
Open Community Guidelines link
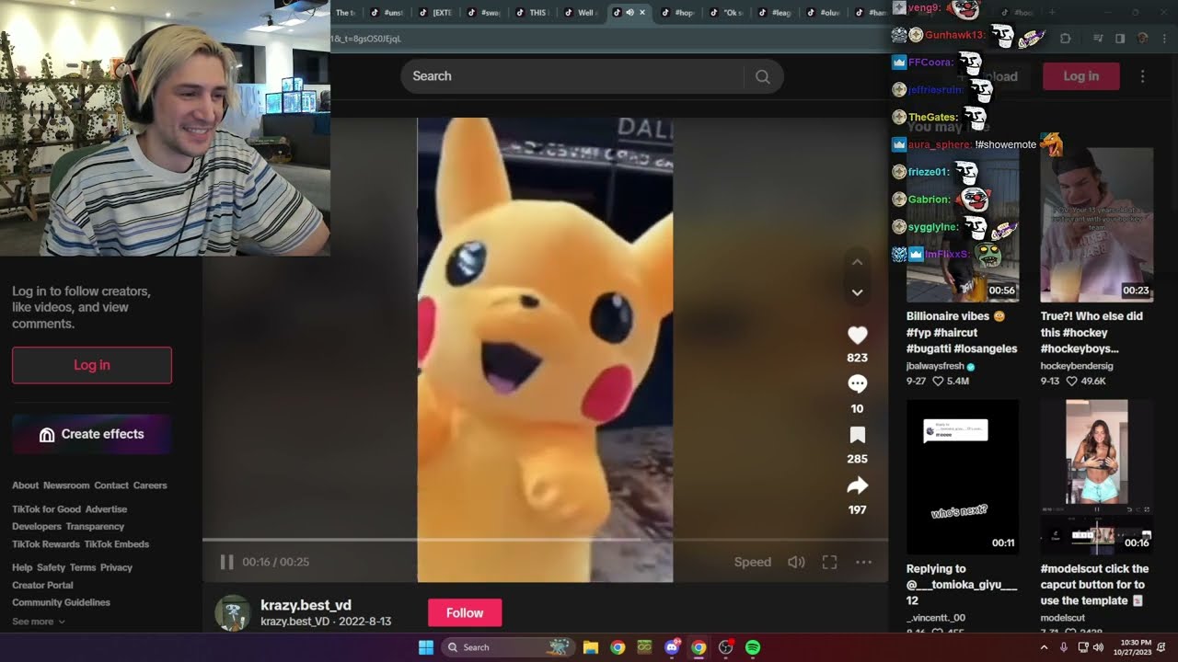pyautogui.click(x=61, y=602)
